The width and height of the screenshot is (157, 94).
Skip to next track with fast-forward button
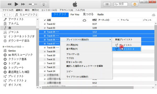[x=23, y=4]
